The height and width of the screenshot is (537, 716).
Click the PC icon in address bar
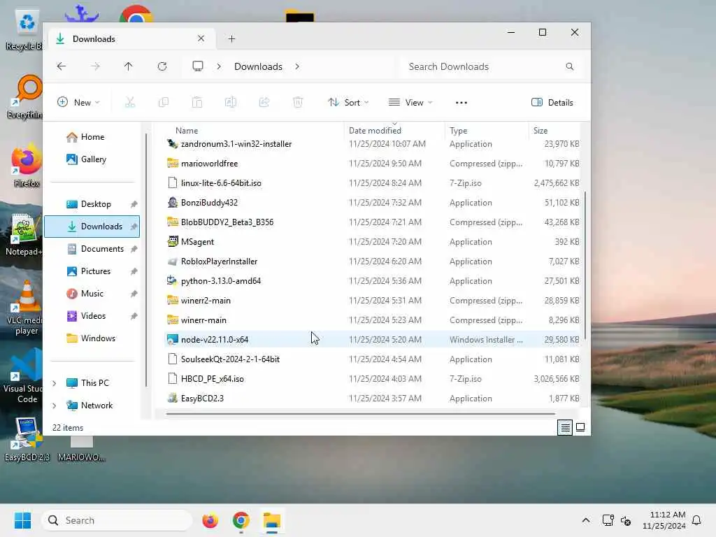[198, 66]
